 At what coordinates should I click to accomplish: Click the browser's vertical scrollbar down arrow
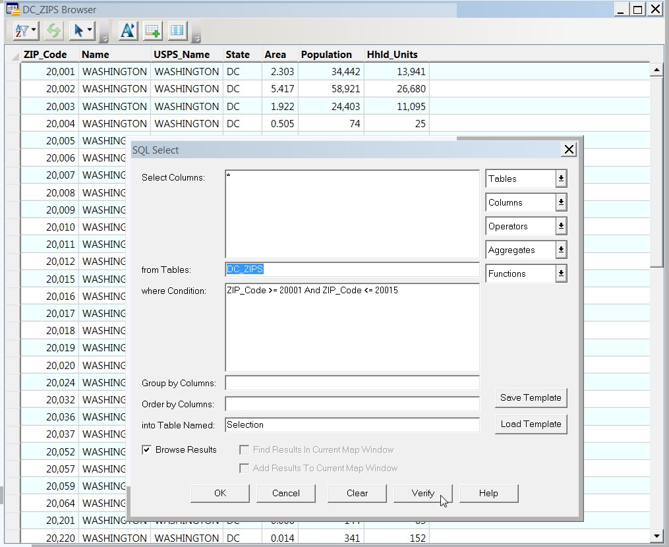pyautogui.click(x=656, y=536)
